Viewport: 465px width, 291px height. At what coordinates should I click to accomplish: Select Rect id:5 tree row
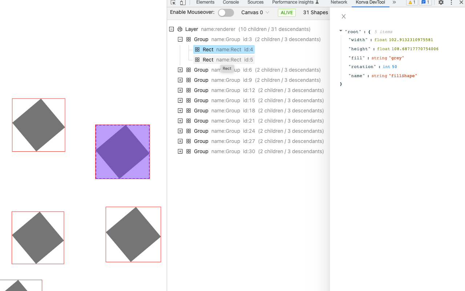(224, 60)
